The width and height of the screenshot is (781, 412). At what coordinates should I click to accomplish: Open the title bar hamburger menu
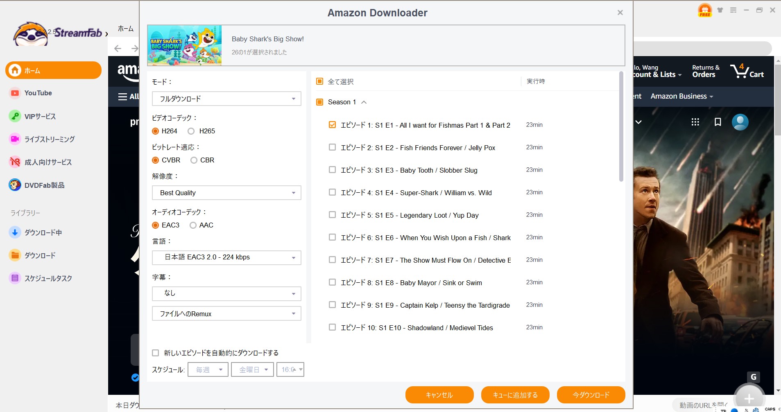(x=733, y=10)
